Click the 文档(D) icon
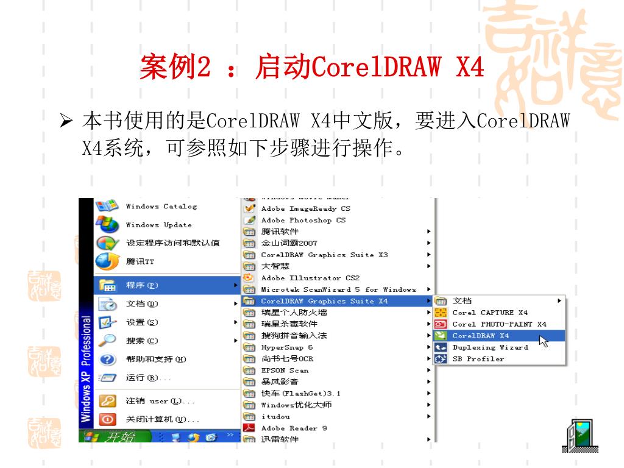 (x=107, y=303)
